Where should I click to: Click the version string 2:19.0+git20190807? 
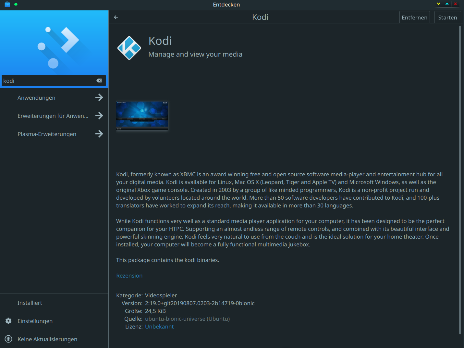pos(200,303)
